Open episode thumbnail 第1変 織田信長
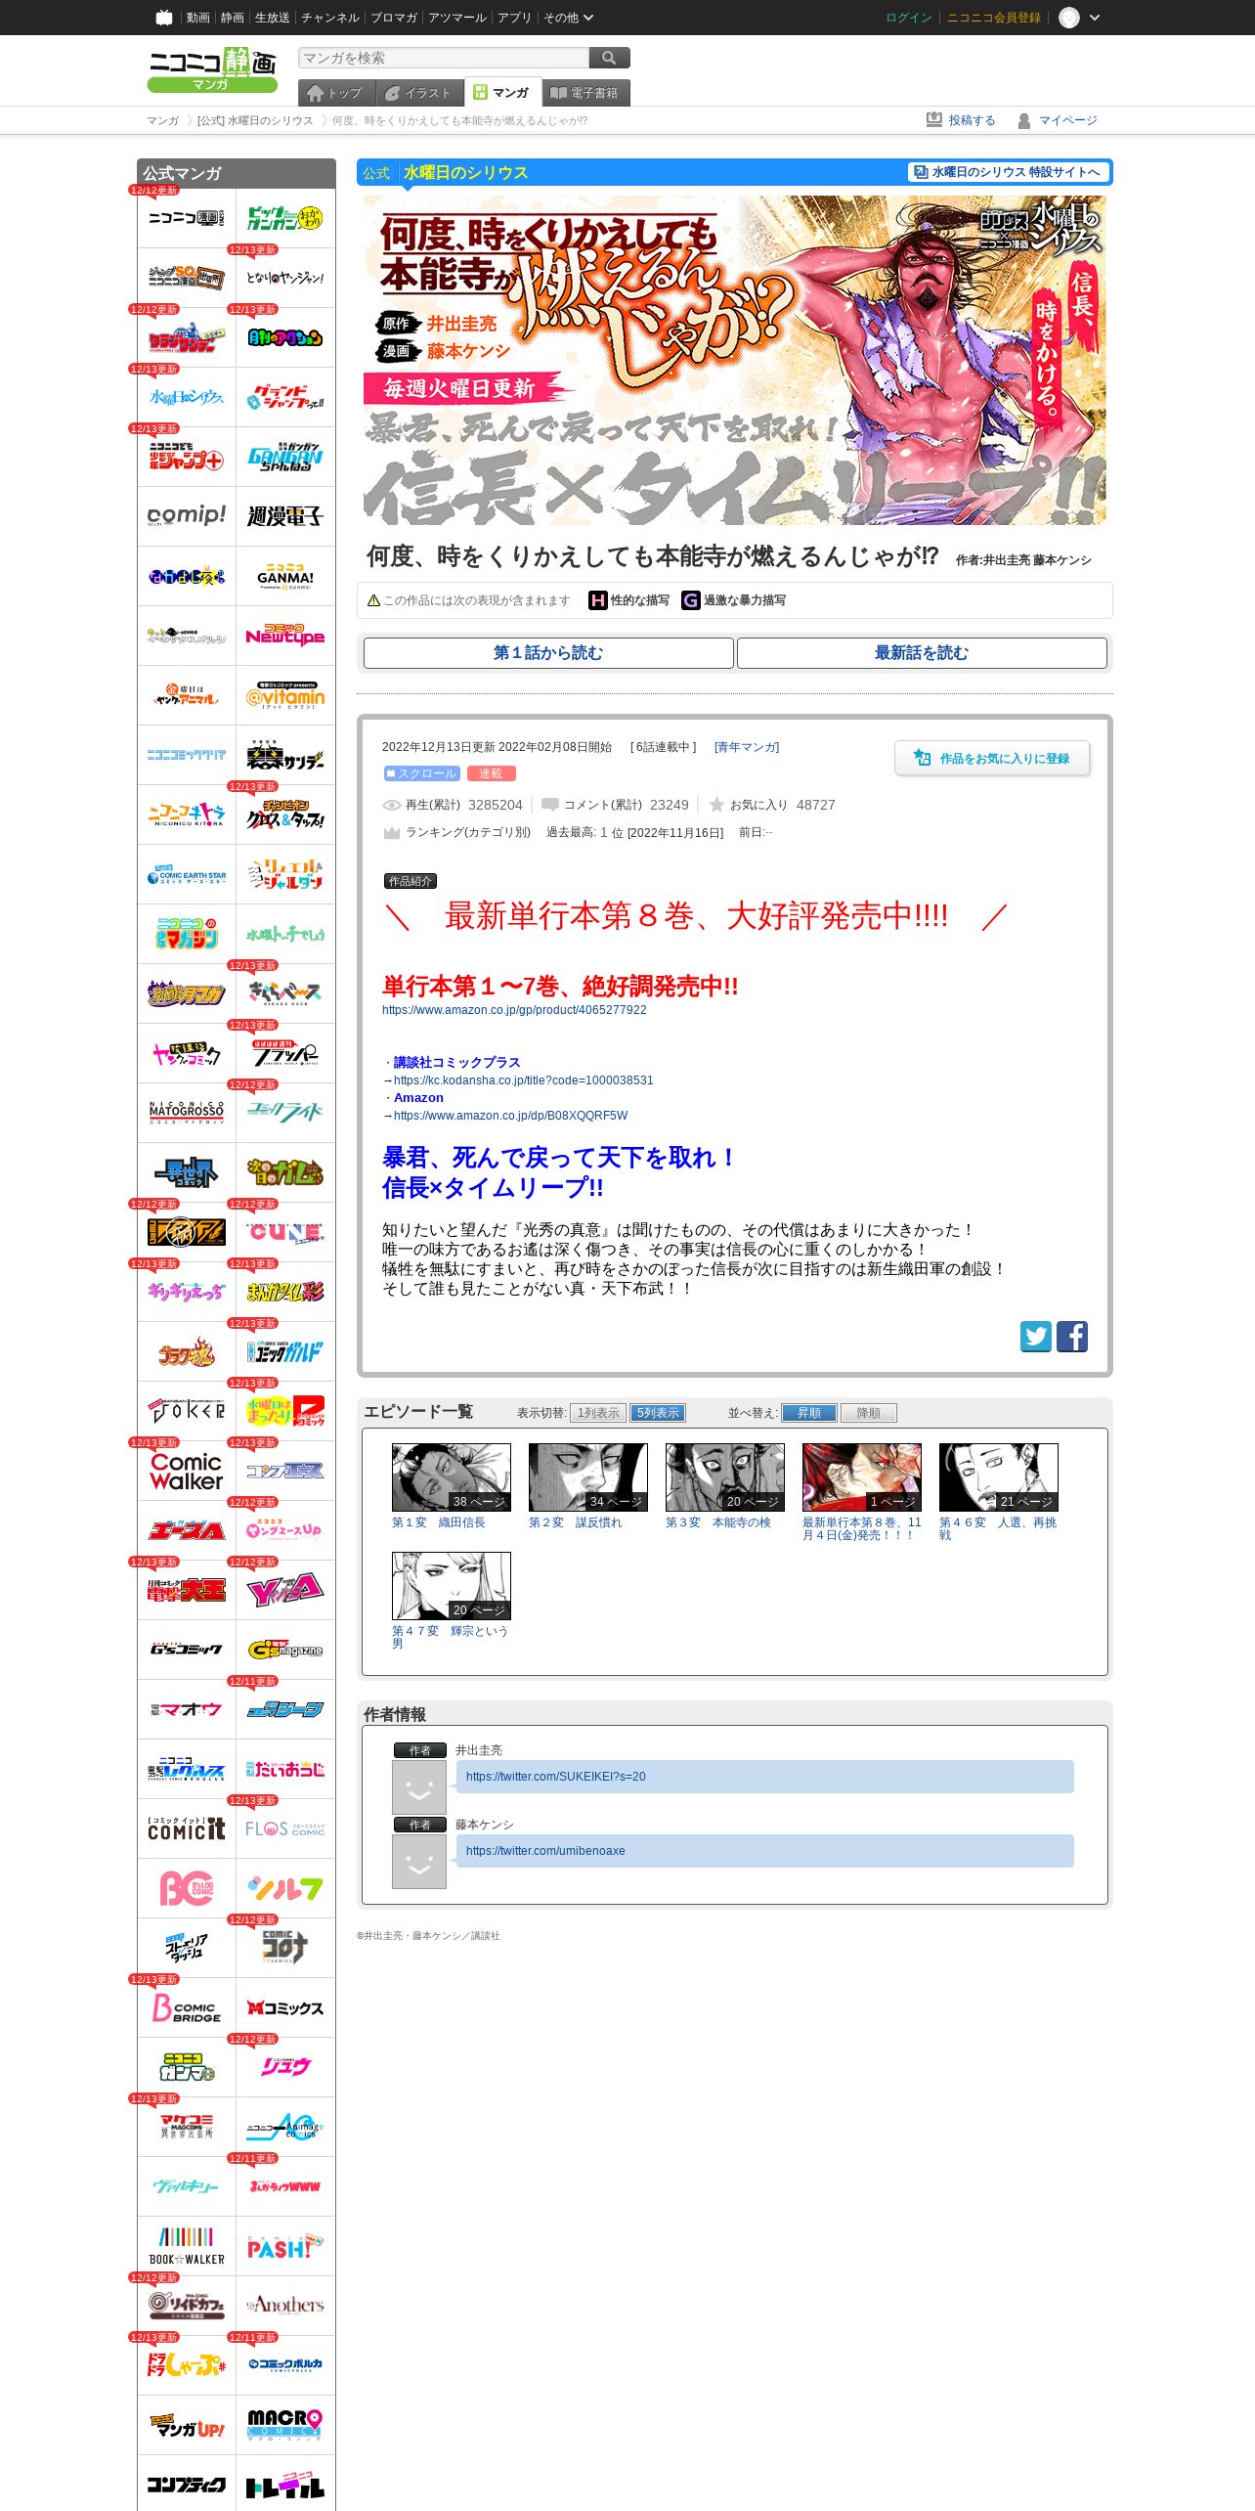The width and height of the screenshot is (1255, 2511). click(452, 1476)
